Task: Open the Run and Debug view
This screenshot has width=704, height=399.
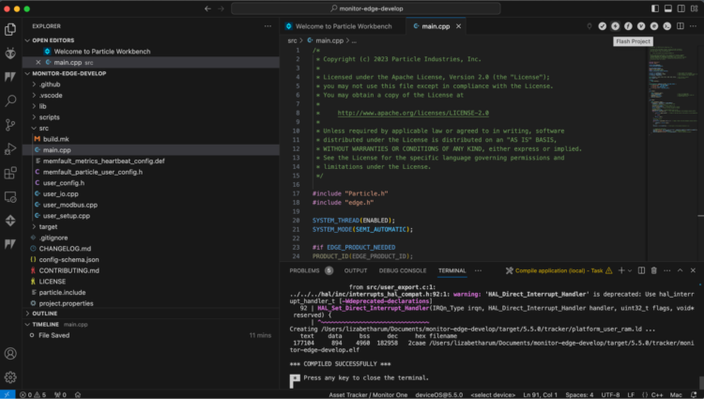Action: 11,148
